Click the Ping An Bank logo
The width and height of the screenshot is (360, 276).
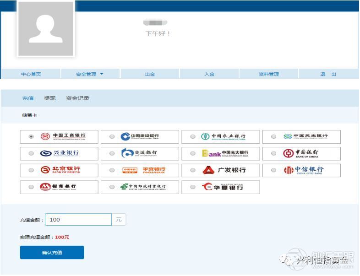click(144, 170)
